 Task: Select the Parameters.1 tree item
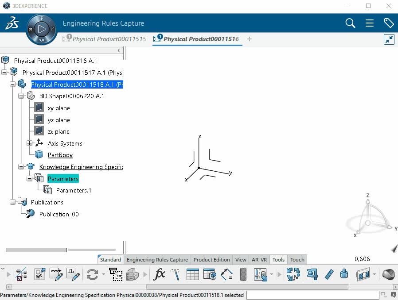point(74,190)
